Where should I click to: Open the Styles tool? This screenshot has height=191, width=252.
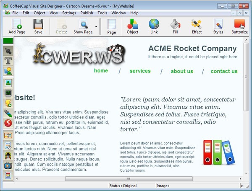click(x=218, y=27)
